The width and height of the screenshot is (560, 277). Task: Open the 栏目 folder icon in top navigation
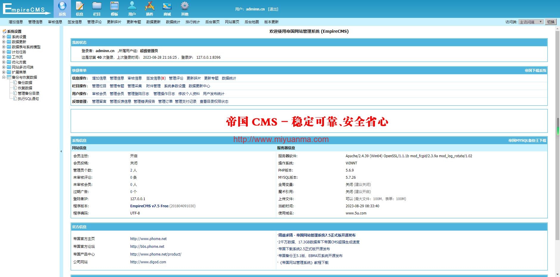coord(97,6)
